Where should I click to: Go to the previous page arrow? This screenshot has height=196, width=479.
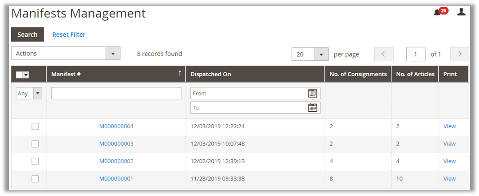pyautogui.click(x=384, y=54)
